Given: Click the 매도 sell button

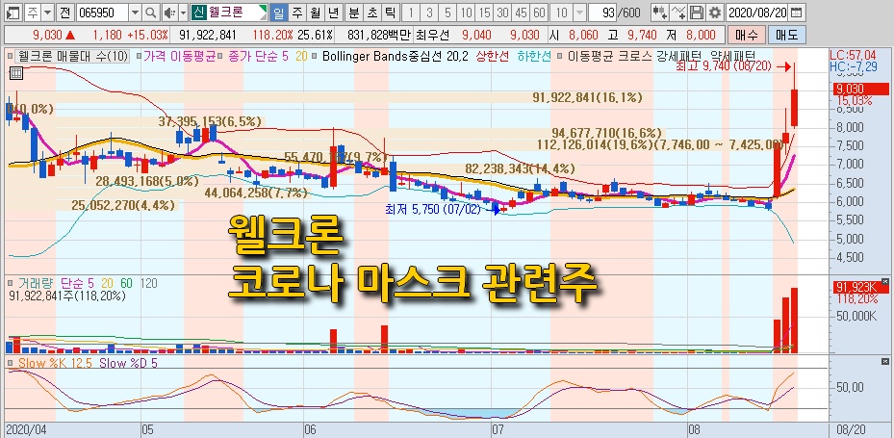Looking at the screenshot, I should tap(787, 36).
